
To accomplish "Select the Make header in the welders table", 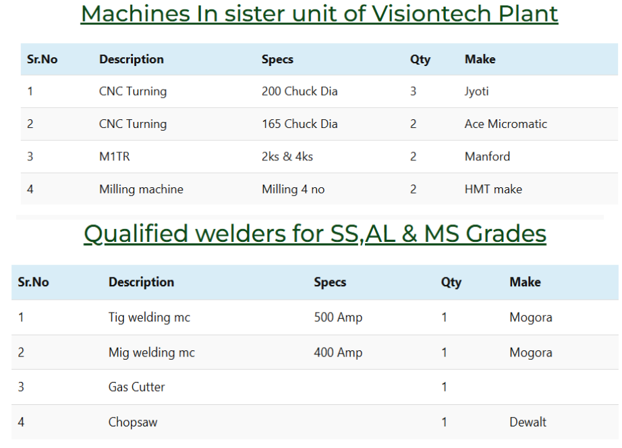I will coord(525,282).
